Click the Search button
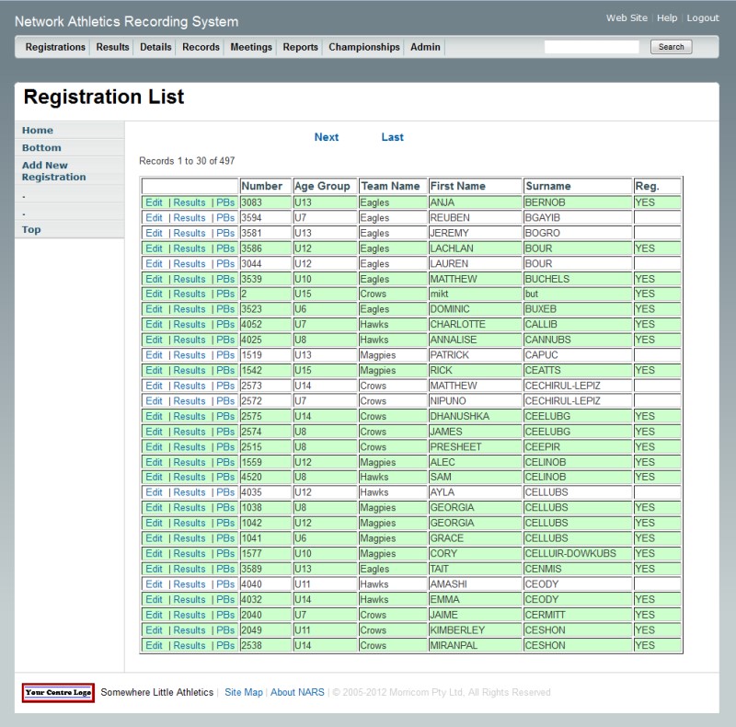The height and width of the screenshot is (727, 736). coord(671,47)
